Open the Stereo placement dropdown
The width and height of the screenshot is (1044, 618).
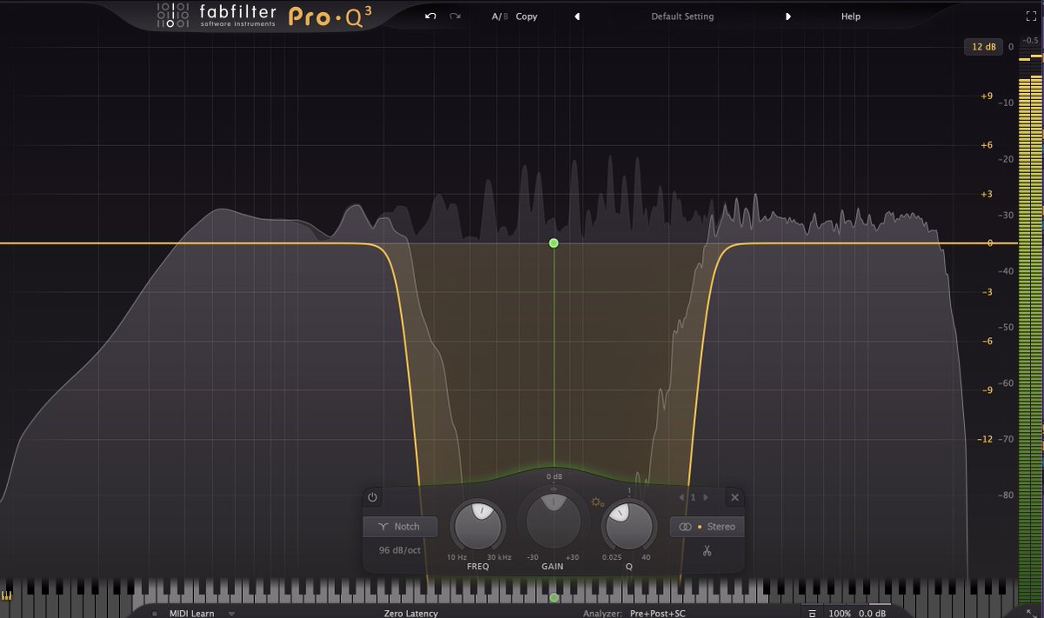pos(706,527)
